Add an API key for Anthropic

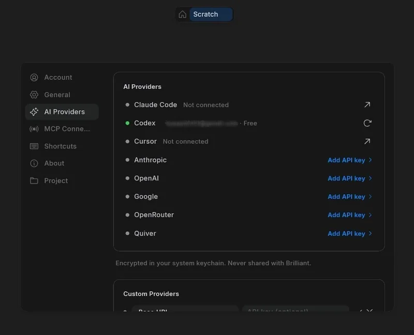pos(350,160)
